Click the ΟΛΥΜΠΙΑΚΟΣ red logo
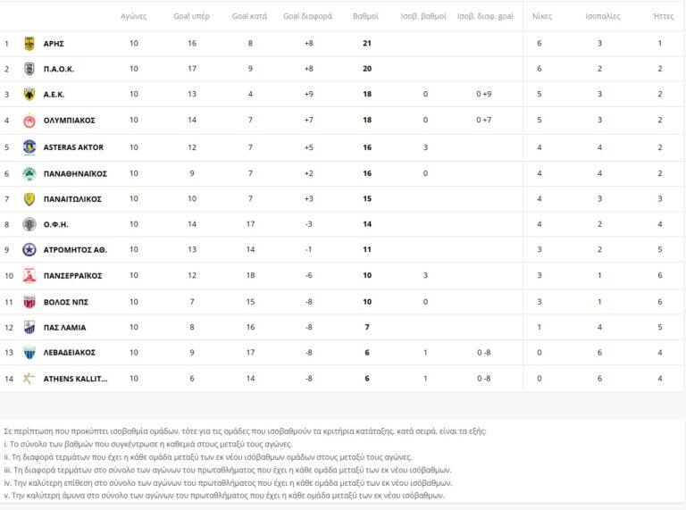Image resolution: width=686 pixels, height=510 pixels. click(x=29, y=121)
